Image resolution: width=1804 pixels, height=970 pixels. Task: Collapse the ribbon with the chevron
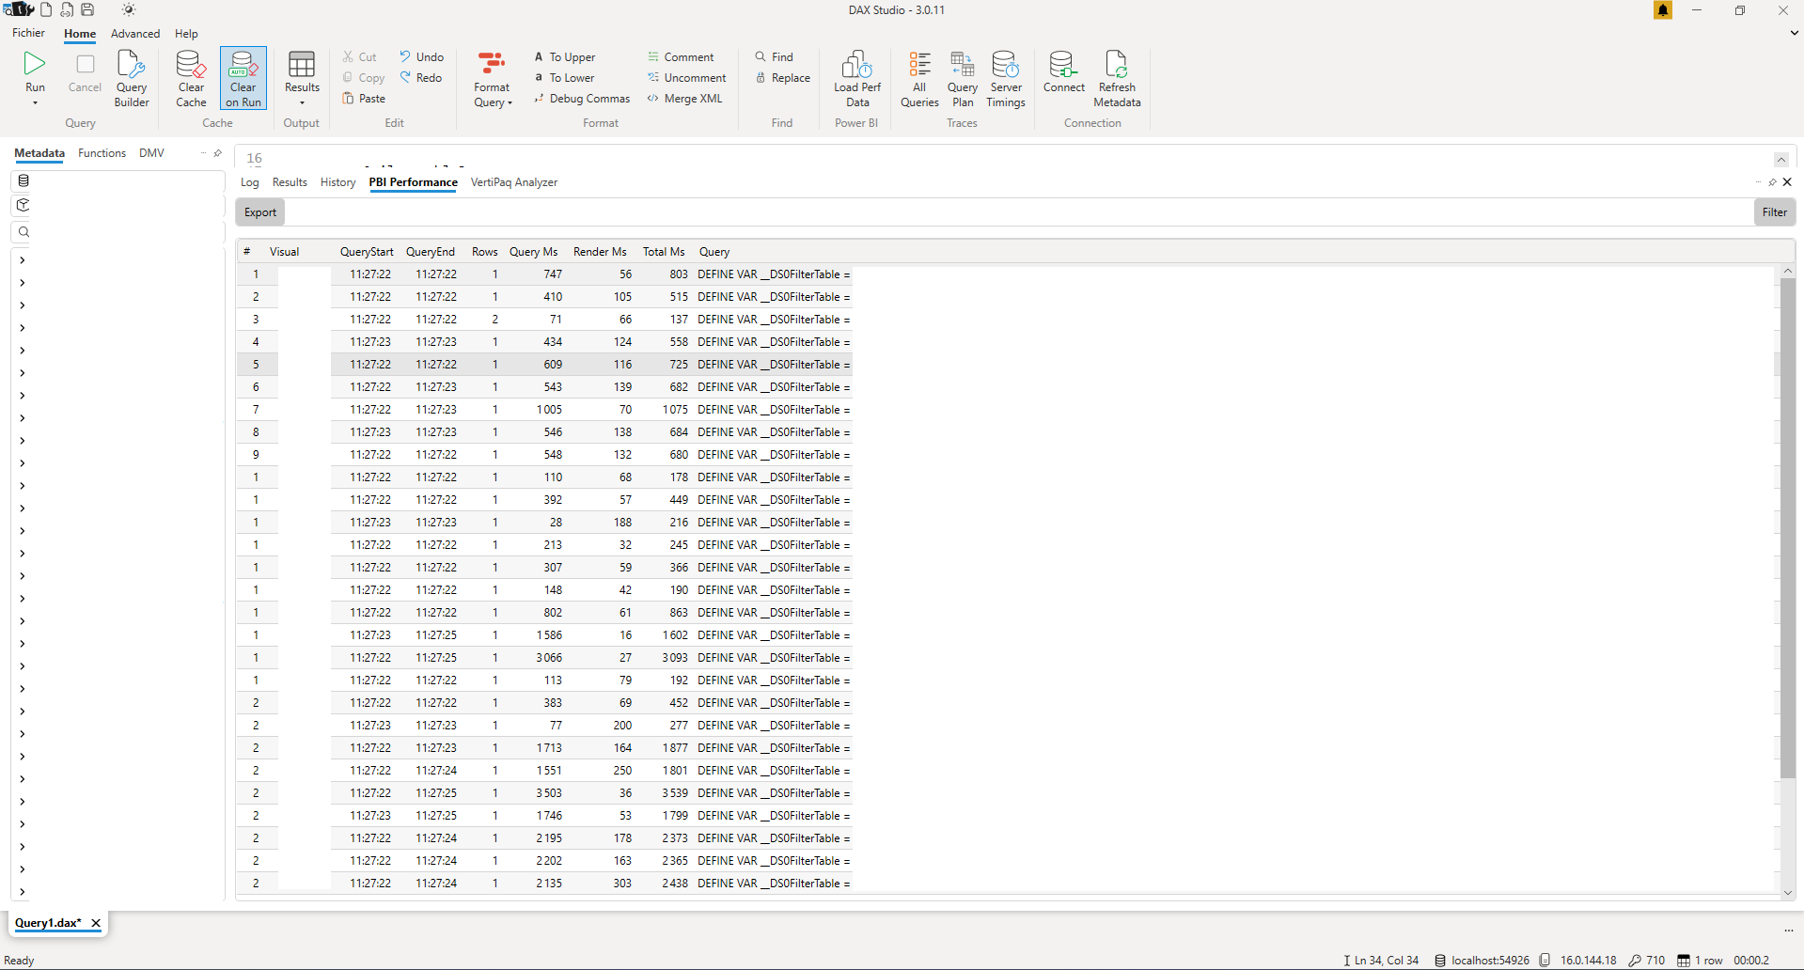point(1794,33)
